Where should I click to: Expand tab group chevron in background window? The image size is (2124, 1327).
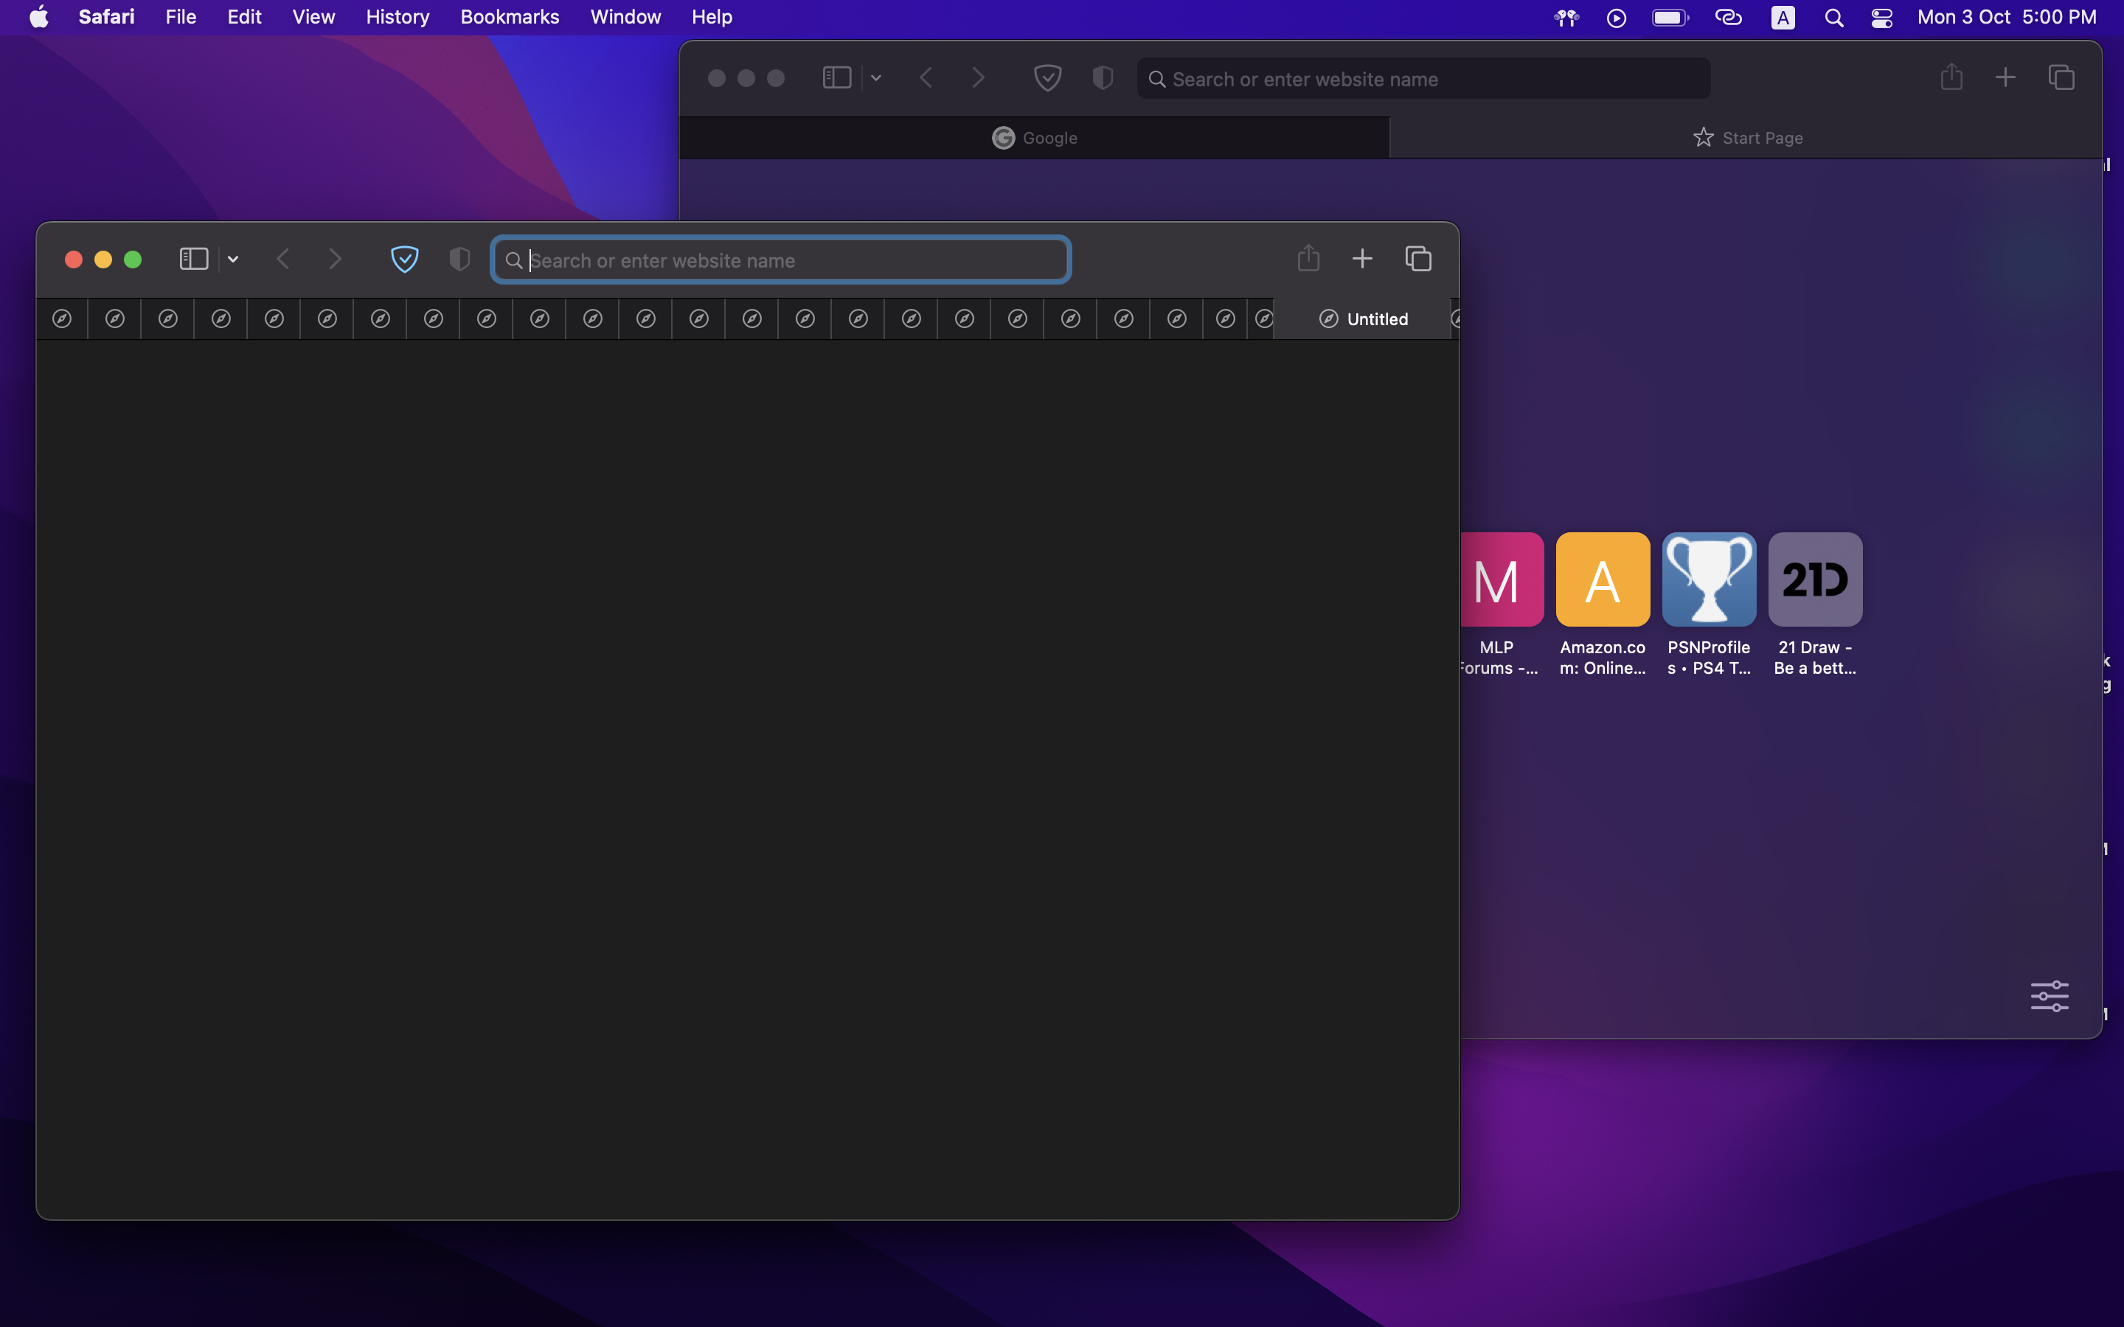click(876, 78)
